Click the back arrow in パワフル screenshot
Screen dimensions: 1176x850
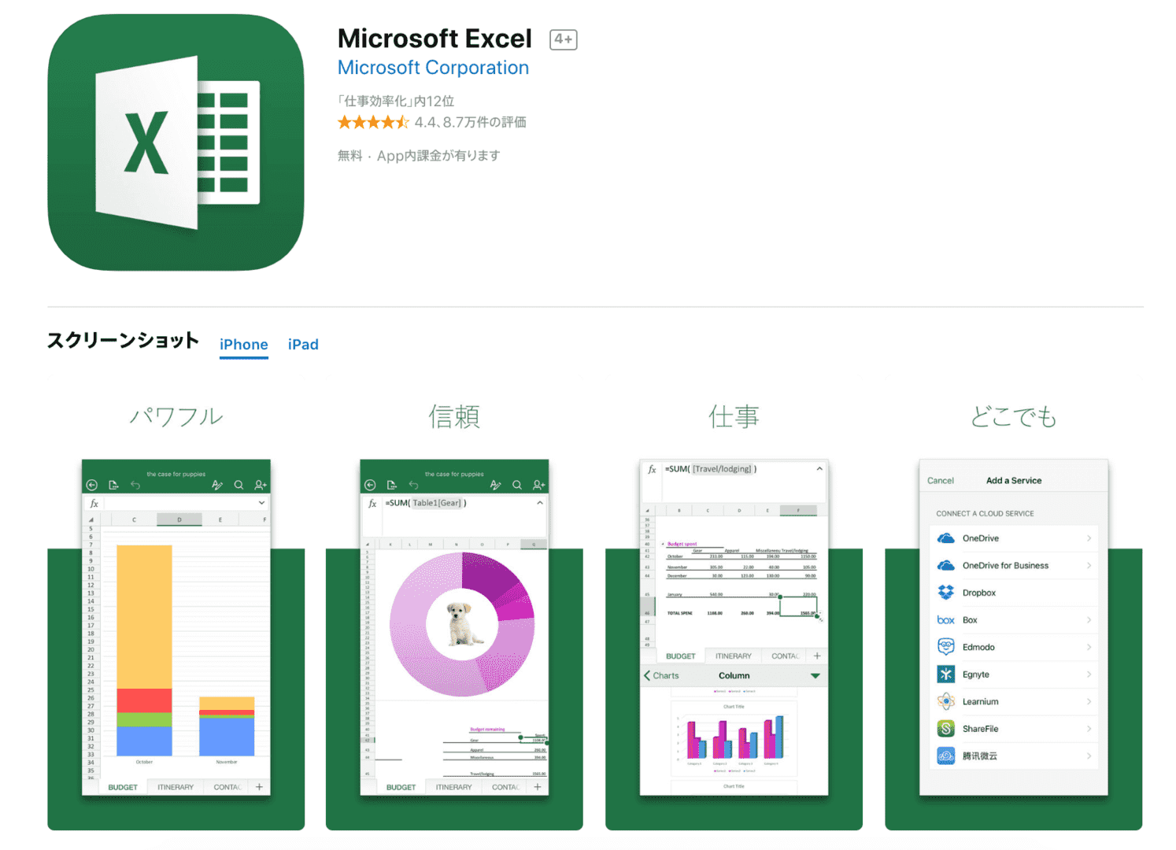pos(92,485)
